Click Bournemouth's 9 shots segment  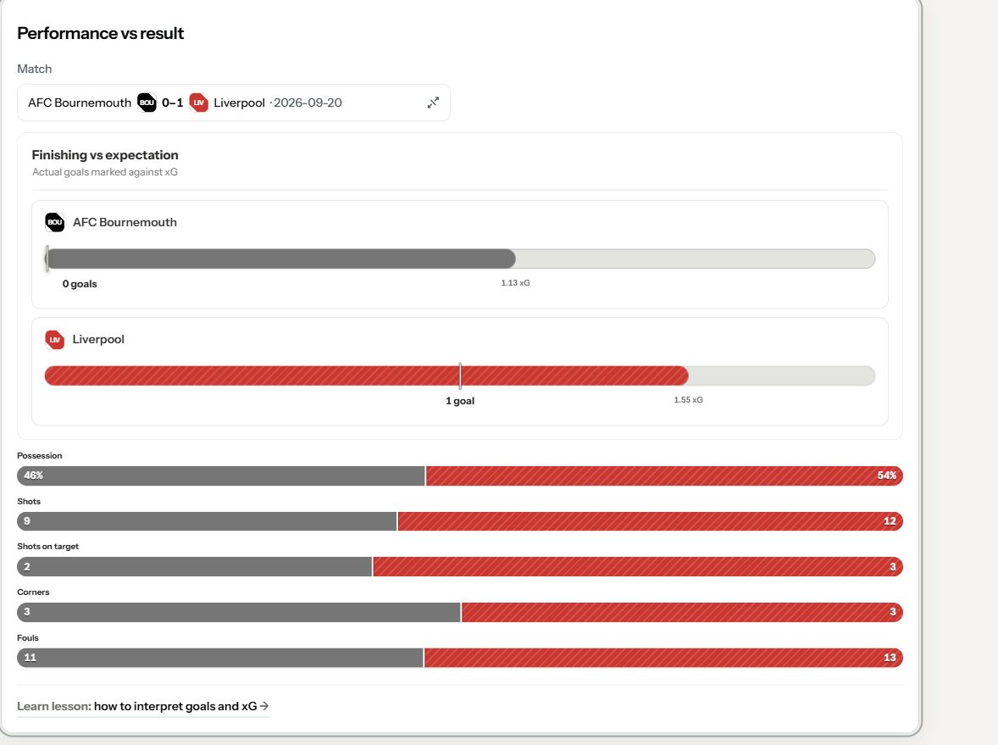coord(207,521)
